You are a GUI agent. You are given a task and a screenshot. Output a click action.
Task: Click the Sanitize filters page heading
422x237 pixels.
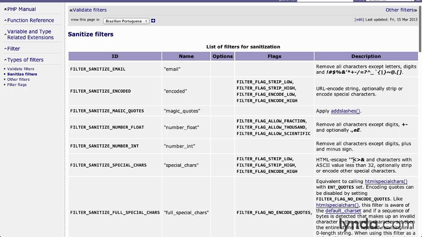pos(91,34)
